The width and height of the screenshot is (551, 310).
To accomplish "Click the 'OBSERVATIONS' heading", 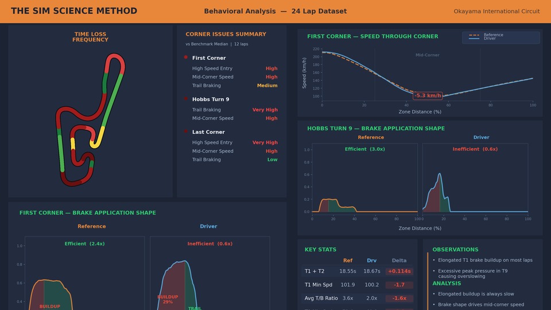I will coord(455,250).
